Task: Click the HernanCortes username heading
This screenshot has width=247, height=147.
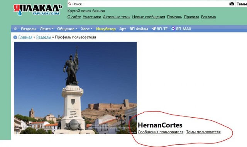Action: 160,125
